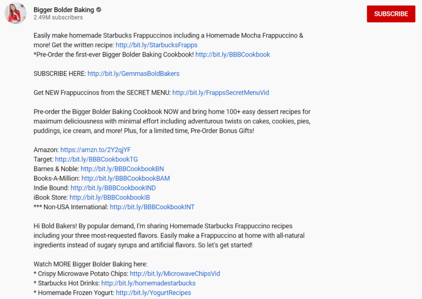Open the YogurtRecipes frozen yogurt link
This screenshot has height=299, width=422.
(x=153, y=292)
